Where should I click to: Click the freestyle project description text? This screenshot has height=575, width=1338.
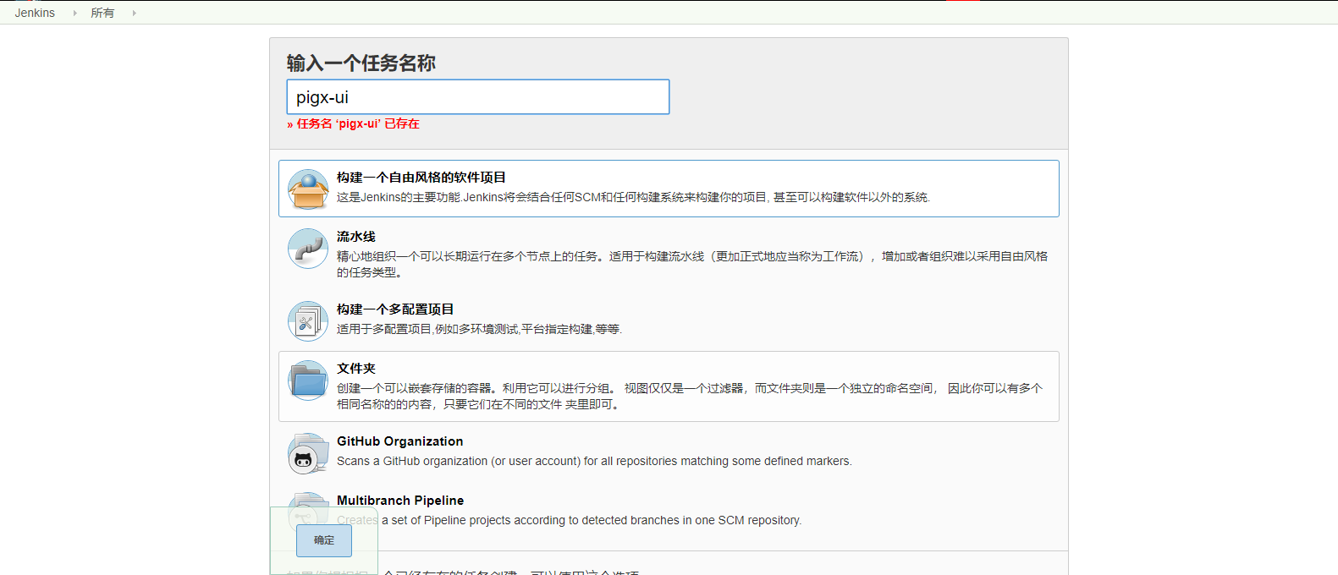point(634,197)
